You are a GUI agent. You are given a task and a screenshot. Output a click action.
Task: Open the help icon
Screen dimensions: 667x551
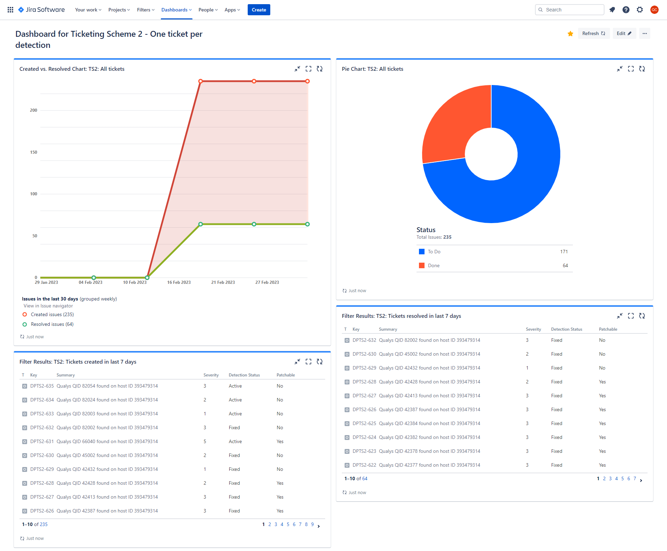626,10
